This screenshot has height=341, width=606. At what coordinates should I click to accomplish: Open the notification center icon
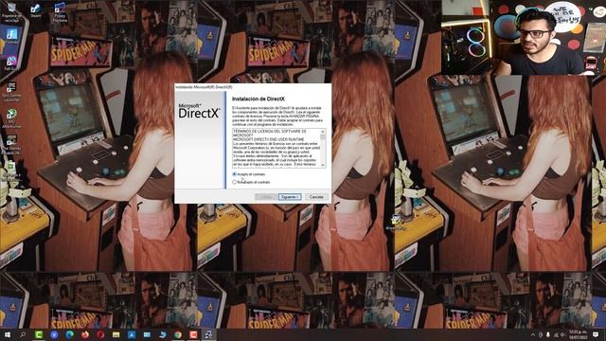[x=596, y=334]
